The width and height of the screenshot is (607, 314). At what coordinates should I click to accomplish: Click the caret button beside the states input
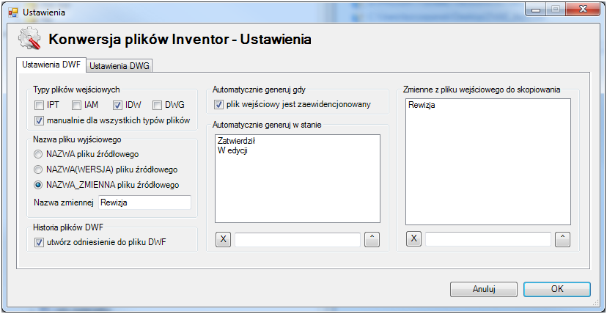point(372,239)
